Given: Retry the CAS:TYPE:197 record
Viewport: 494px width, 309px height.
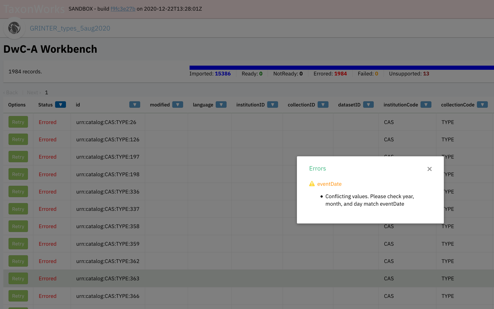Looking at the screenshot, I should point(18,157).
